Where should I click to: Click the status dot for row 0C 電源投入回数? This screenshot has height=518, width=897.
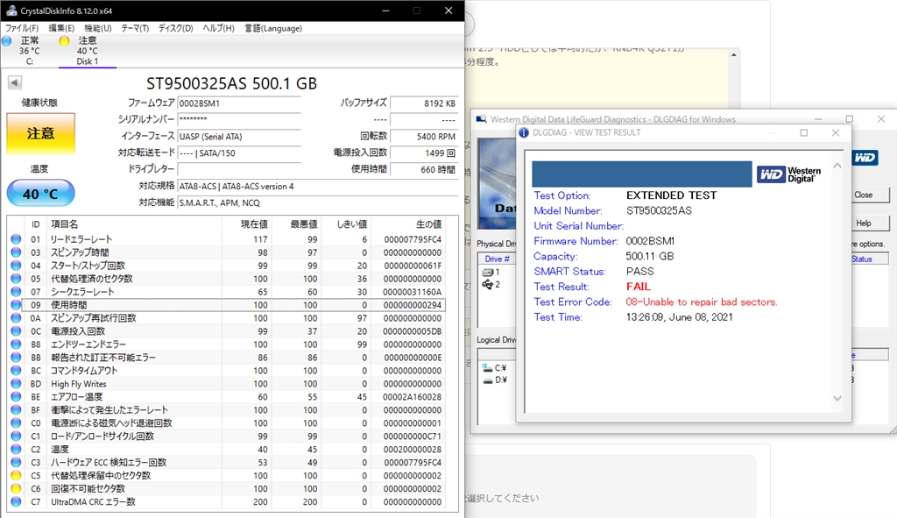[x=16, y=331]
